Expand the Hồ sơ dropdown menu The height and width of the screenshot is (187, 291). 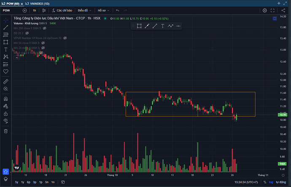(103, 10)
